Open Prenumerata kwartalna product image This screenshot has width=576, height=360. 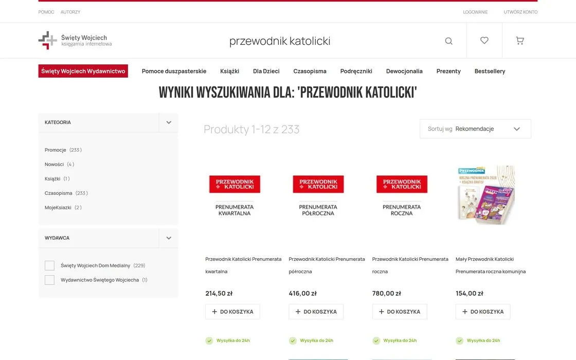pyautogui.click(x=235, y=196)
